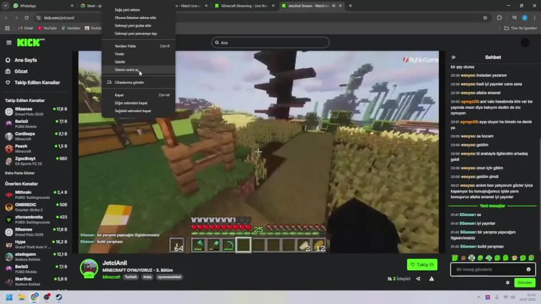The image size is (541, 304).
Task: Open the Windows Start menu
Action: coord(9,297)
